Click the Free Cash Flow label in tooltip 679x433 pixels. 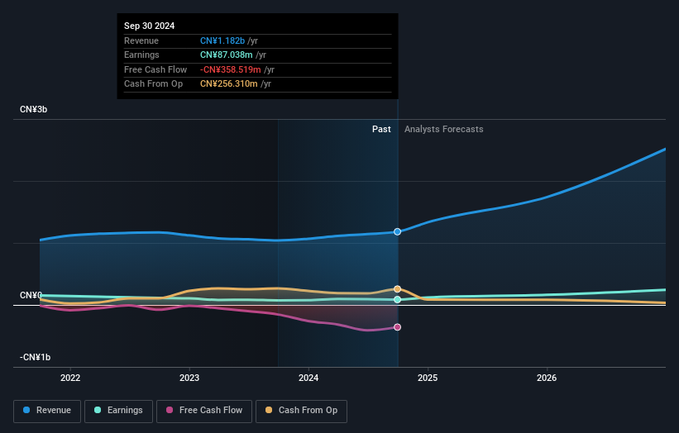[x=155, y=69]
